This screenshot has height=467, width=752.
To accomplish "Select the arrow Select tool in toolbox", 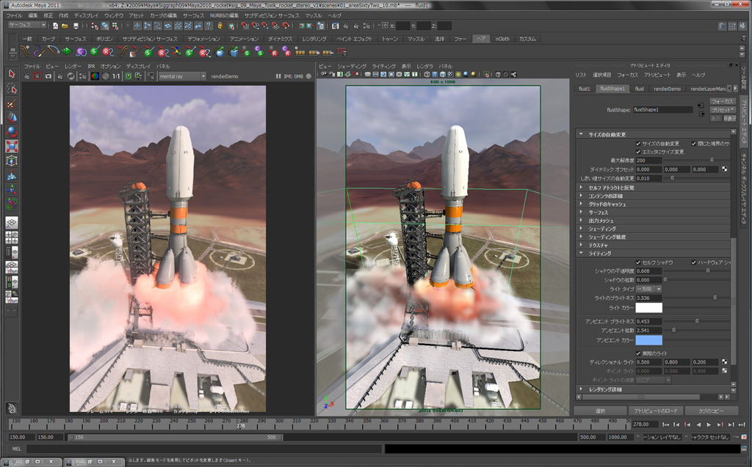I will (12, 74).
